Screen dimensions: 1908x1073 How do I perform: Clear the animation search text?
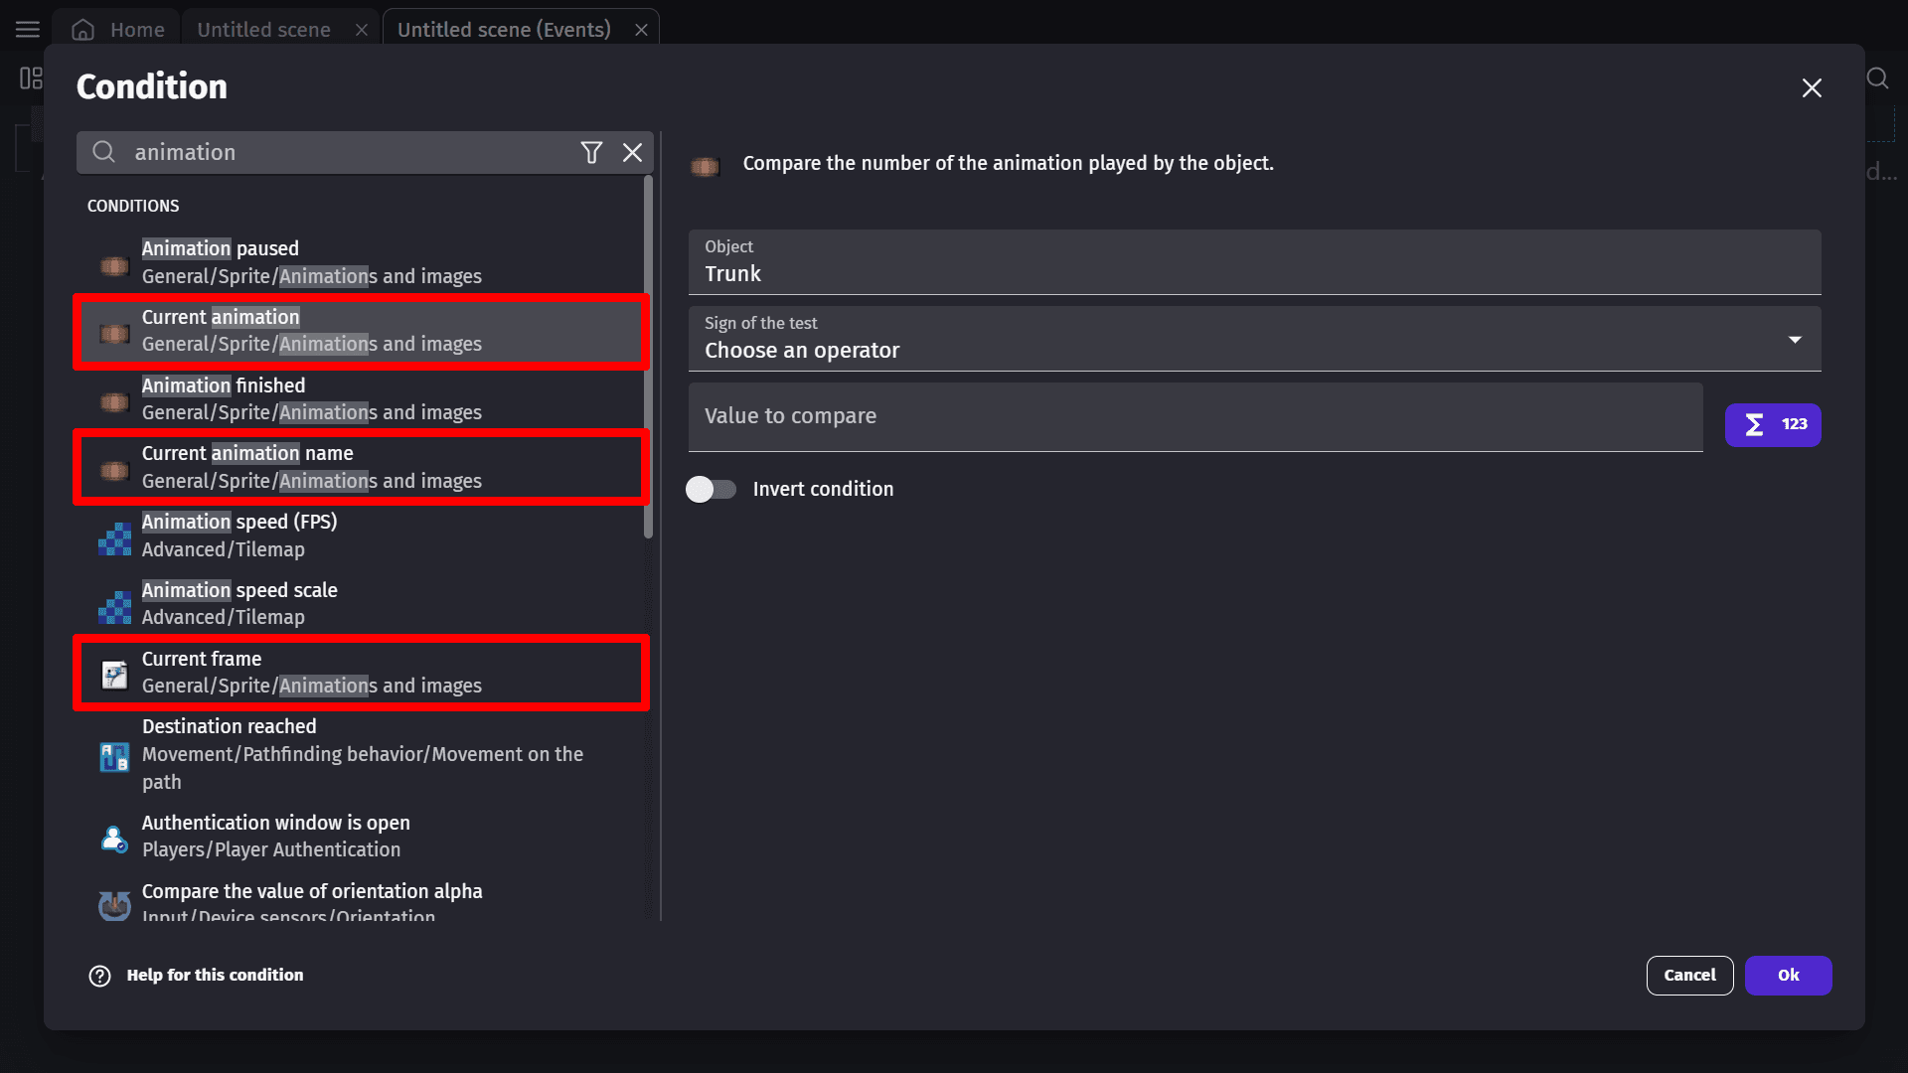point(632,152)
